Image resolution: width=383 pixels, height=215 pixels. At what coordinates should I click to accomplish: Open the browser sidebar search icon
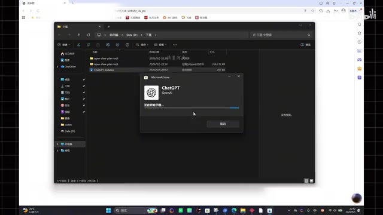point(359,24)
